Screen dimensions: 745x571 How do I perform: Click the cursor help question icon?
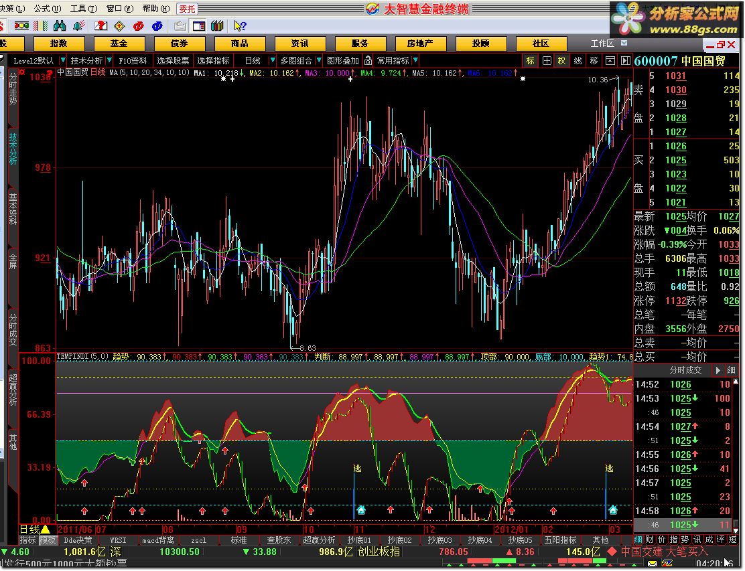240,26
